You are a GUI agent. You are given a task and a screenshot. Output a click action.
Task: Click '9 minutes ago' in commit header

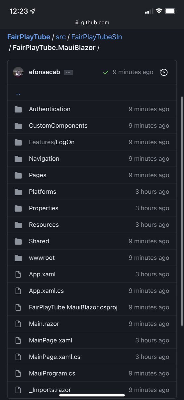click(x=133, y=72)
